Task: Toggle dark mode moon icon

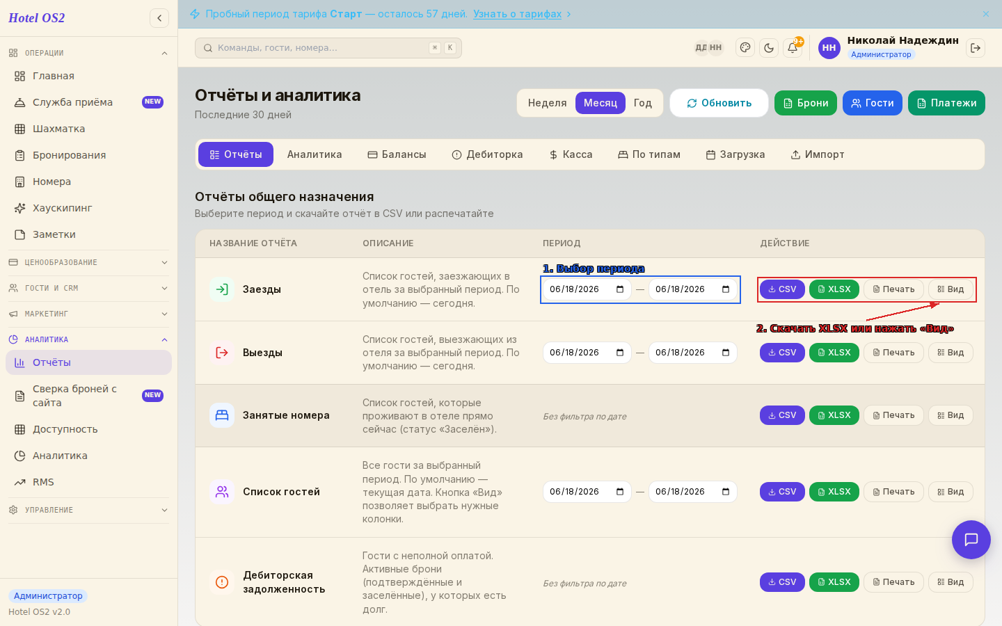Action: coord(769,48)
